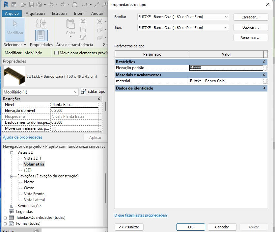The height and width of the screenshot is (232, 275).
Task: Select the Aligned dimension tool icon
Action: click(x=97, y=5)
